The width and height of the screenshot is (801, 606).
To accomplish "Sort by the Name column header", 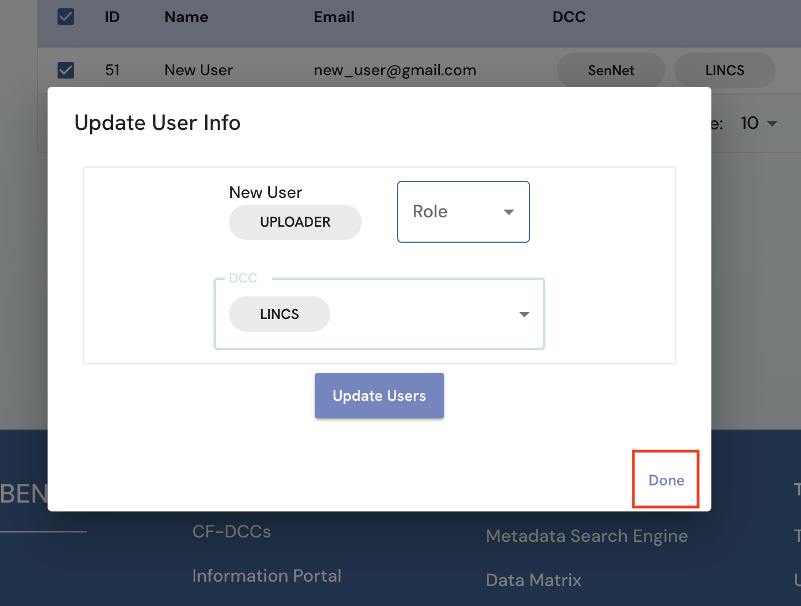I will point(186,17).
